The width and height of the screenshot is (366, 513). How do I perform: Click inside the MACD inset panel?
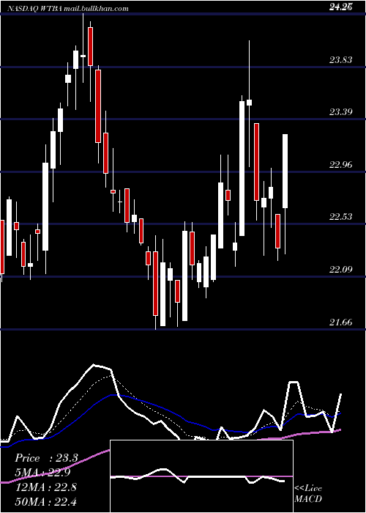coord(201,476)
